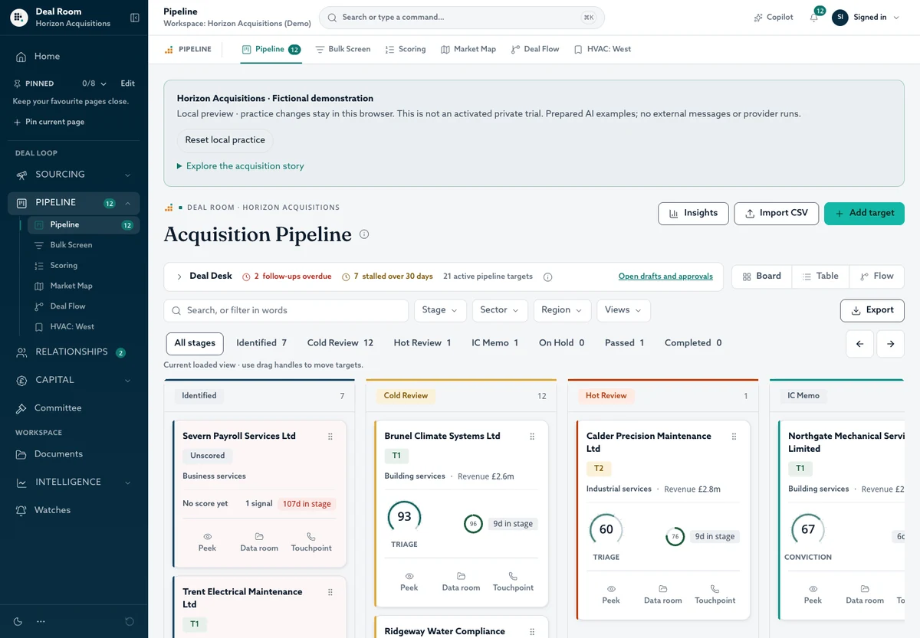The image size is (920, 638).
Task: Open the Deal Flow tab
Action: [535, 49]
